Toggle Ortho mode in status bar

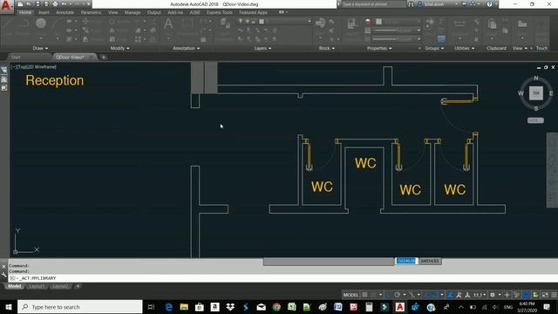click(388, 295)
